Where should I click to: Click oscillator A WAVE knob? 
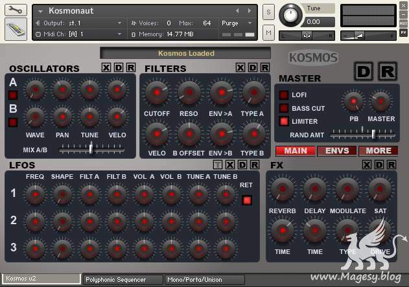click(35, 89)
